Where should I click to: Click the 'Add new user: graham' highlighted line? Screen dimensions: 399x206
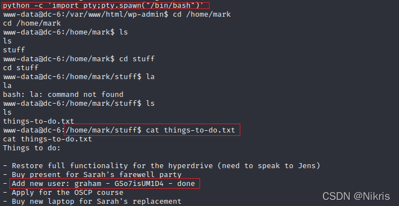coord(103,183)
